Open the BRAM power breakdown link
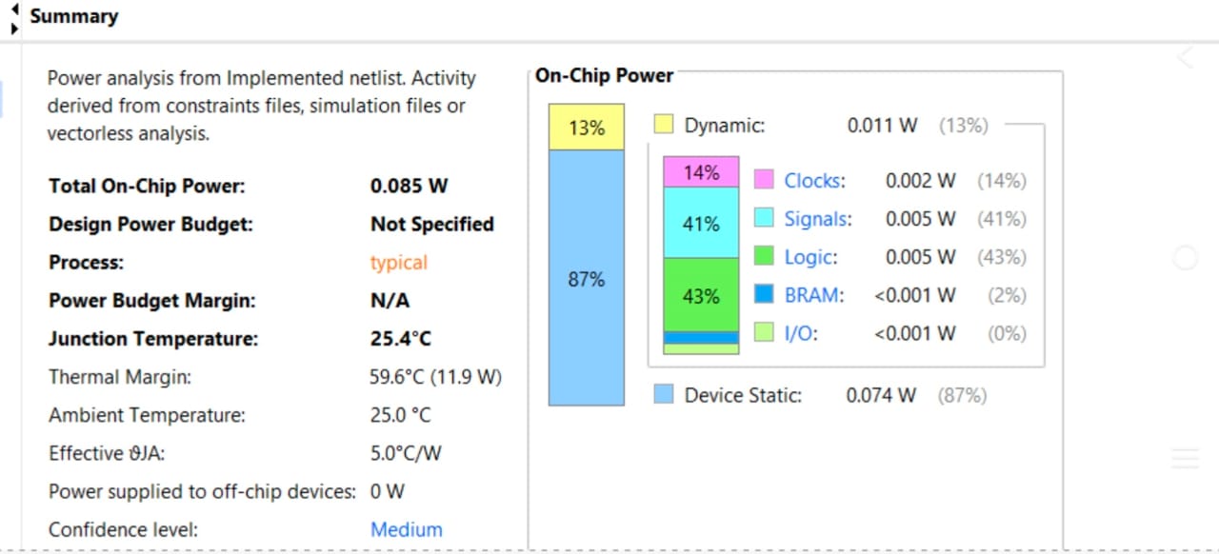The height and width of the screenshot is (554, 1219). [812, 295]
